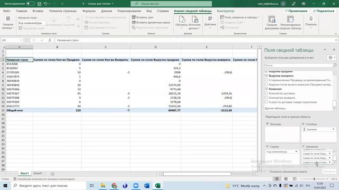Click the Показать ribbon icon

pos(311,19)
